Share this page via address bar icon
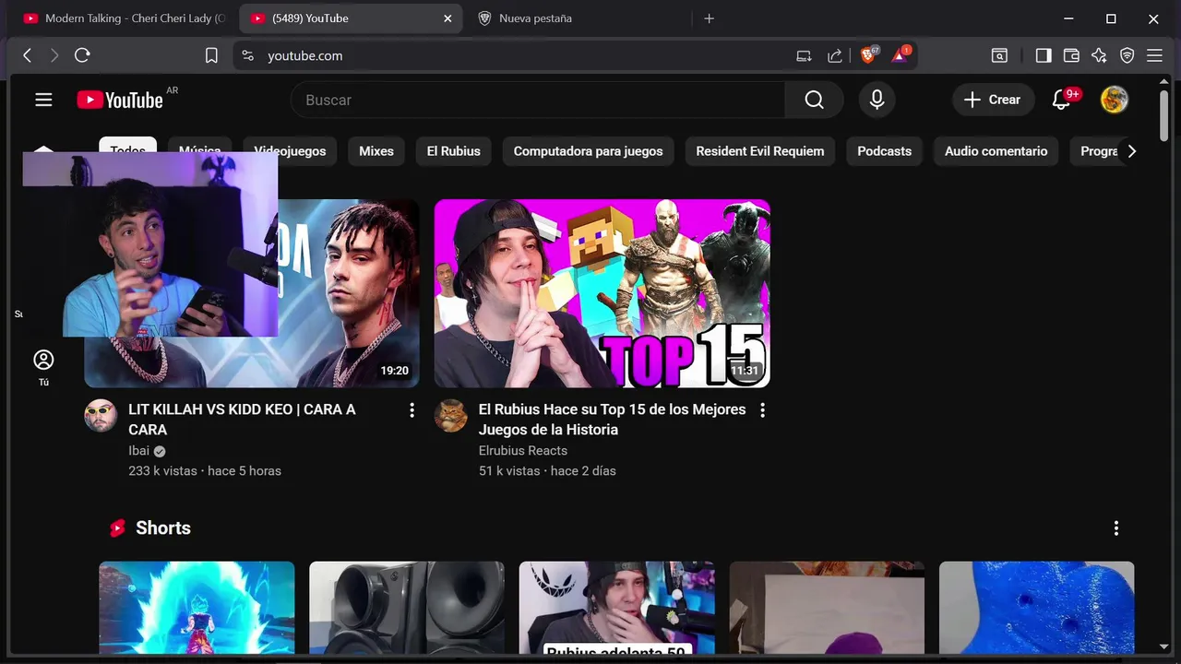1181x664 pixels. click(835, 55)
